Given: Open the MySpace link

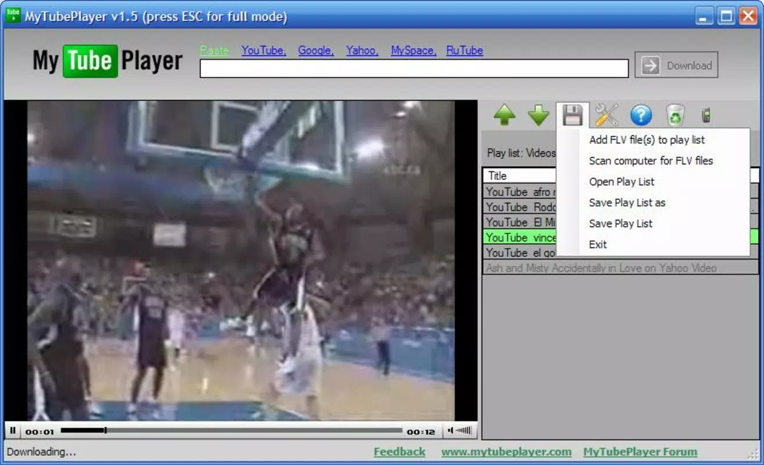Looking at the screenshot, I should point(413,51).
